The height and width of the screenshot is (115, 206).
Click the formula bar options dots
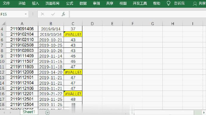point(33,14)
